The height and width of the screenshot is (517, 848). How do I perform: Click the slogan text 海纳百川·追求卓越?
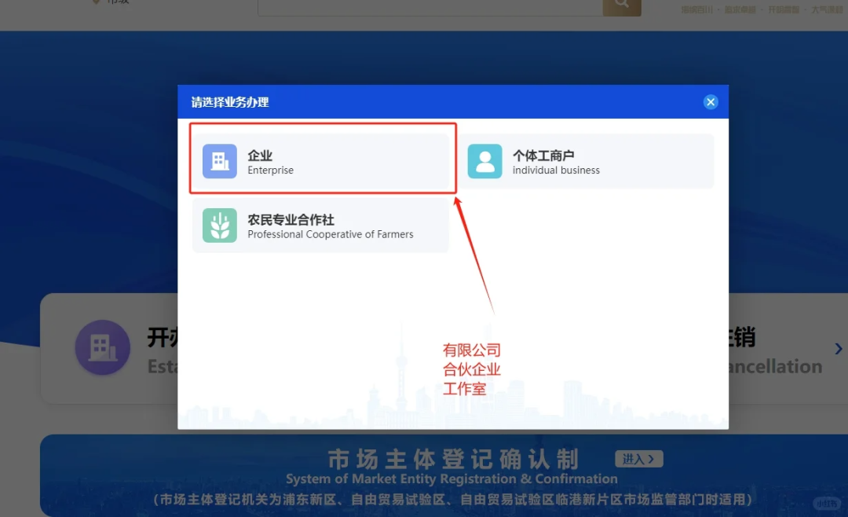click(x=715, y=9)
